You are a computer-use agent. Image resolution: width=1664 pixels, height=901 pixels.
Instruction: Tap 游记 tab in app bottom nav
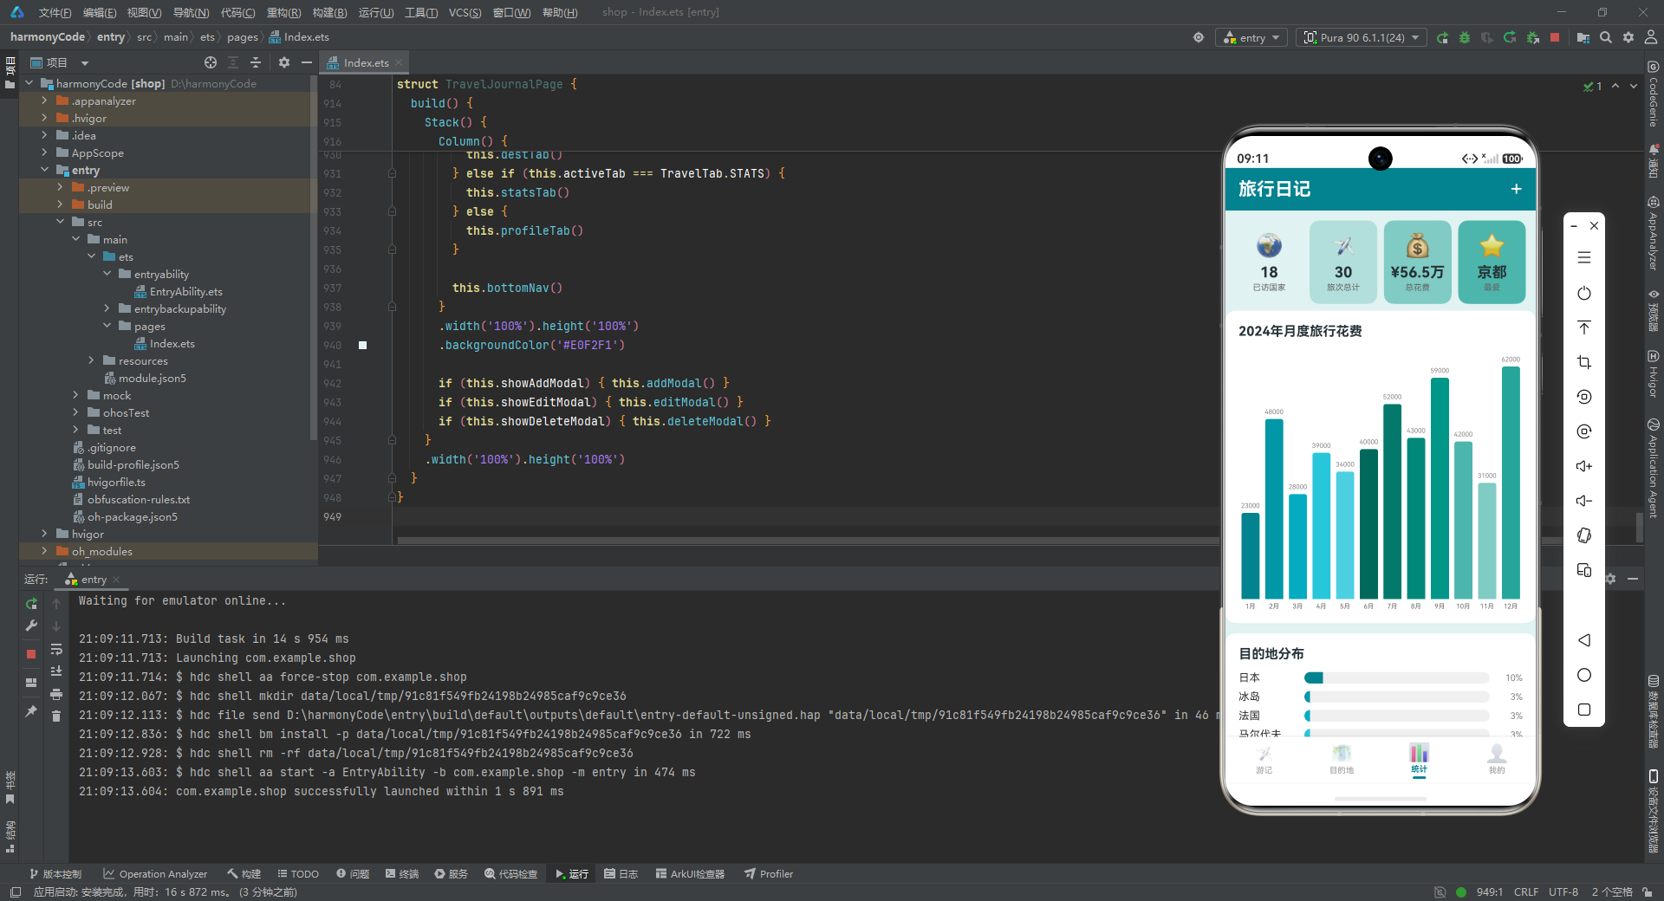(1264, 758)
